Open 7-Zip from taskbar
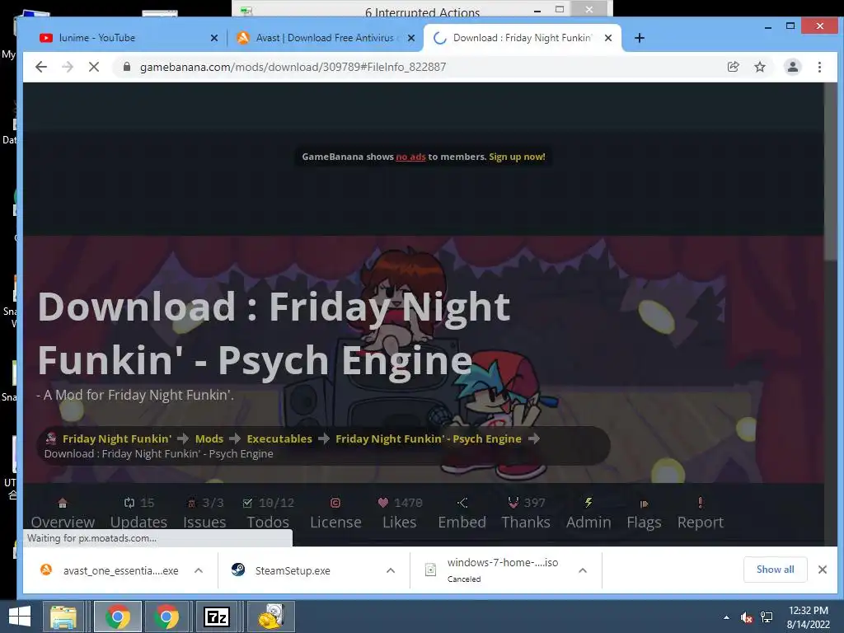844x633 pixels. pos(217,617)
